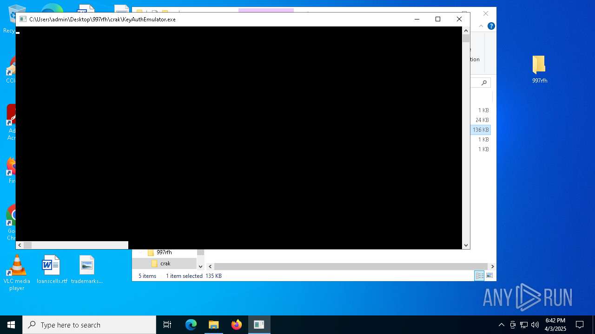The width and height of the screenshot is (595, 334).
Task: Show hidden system tray icons
Action: pos(501,325)
